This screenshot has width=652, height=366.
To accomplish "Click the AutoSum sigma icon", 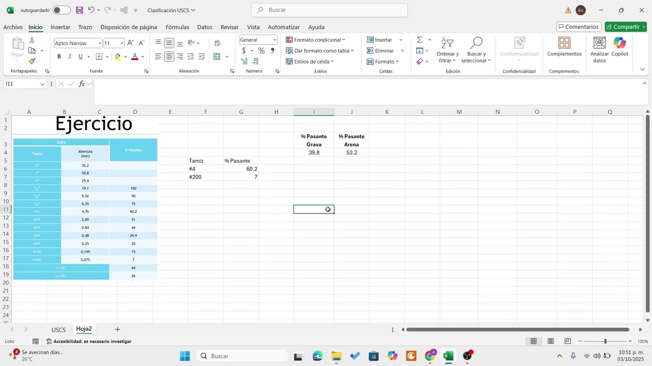I will [420, 40].
